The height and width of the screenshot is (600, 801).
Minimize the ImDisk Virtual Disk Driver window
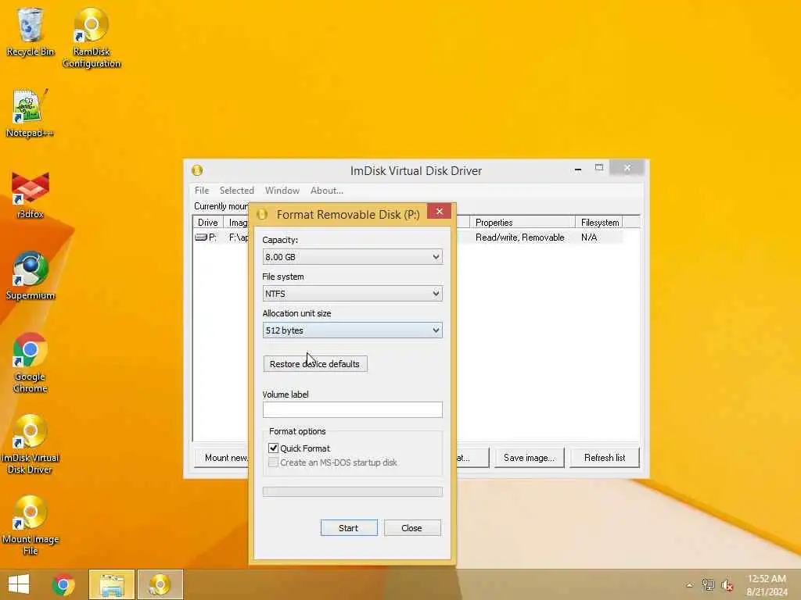[578, 168]
